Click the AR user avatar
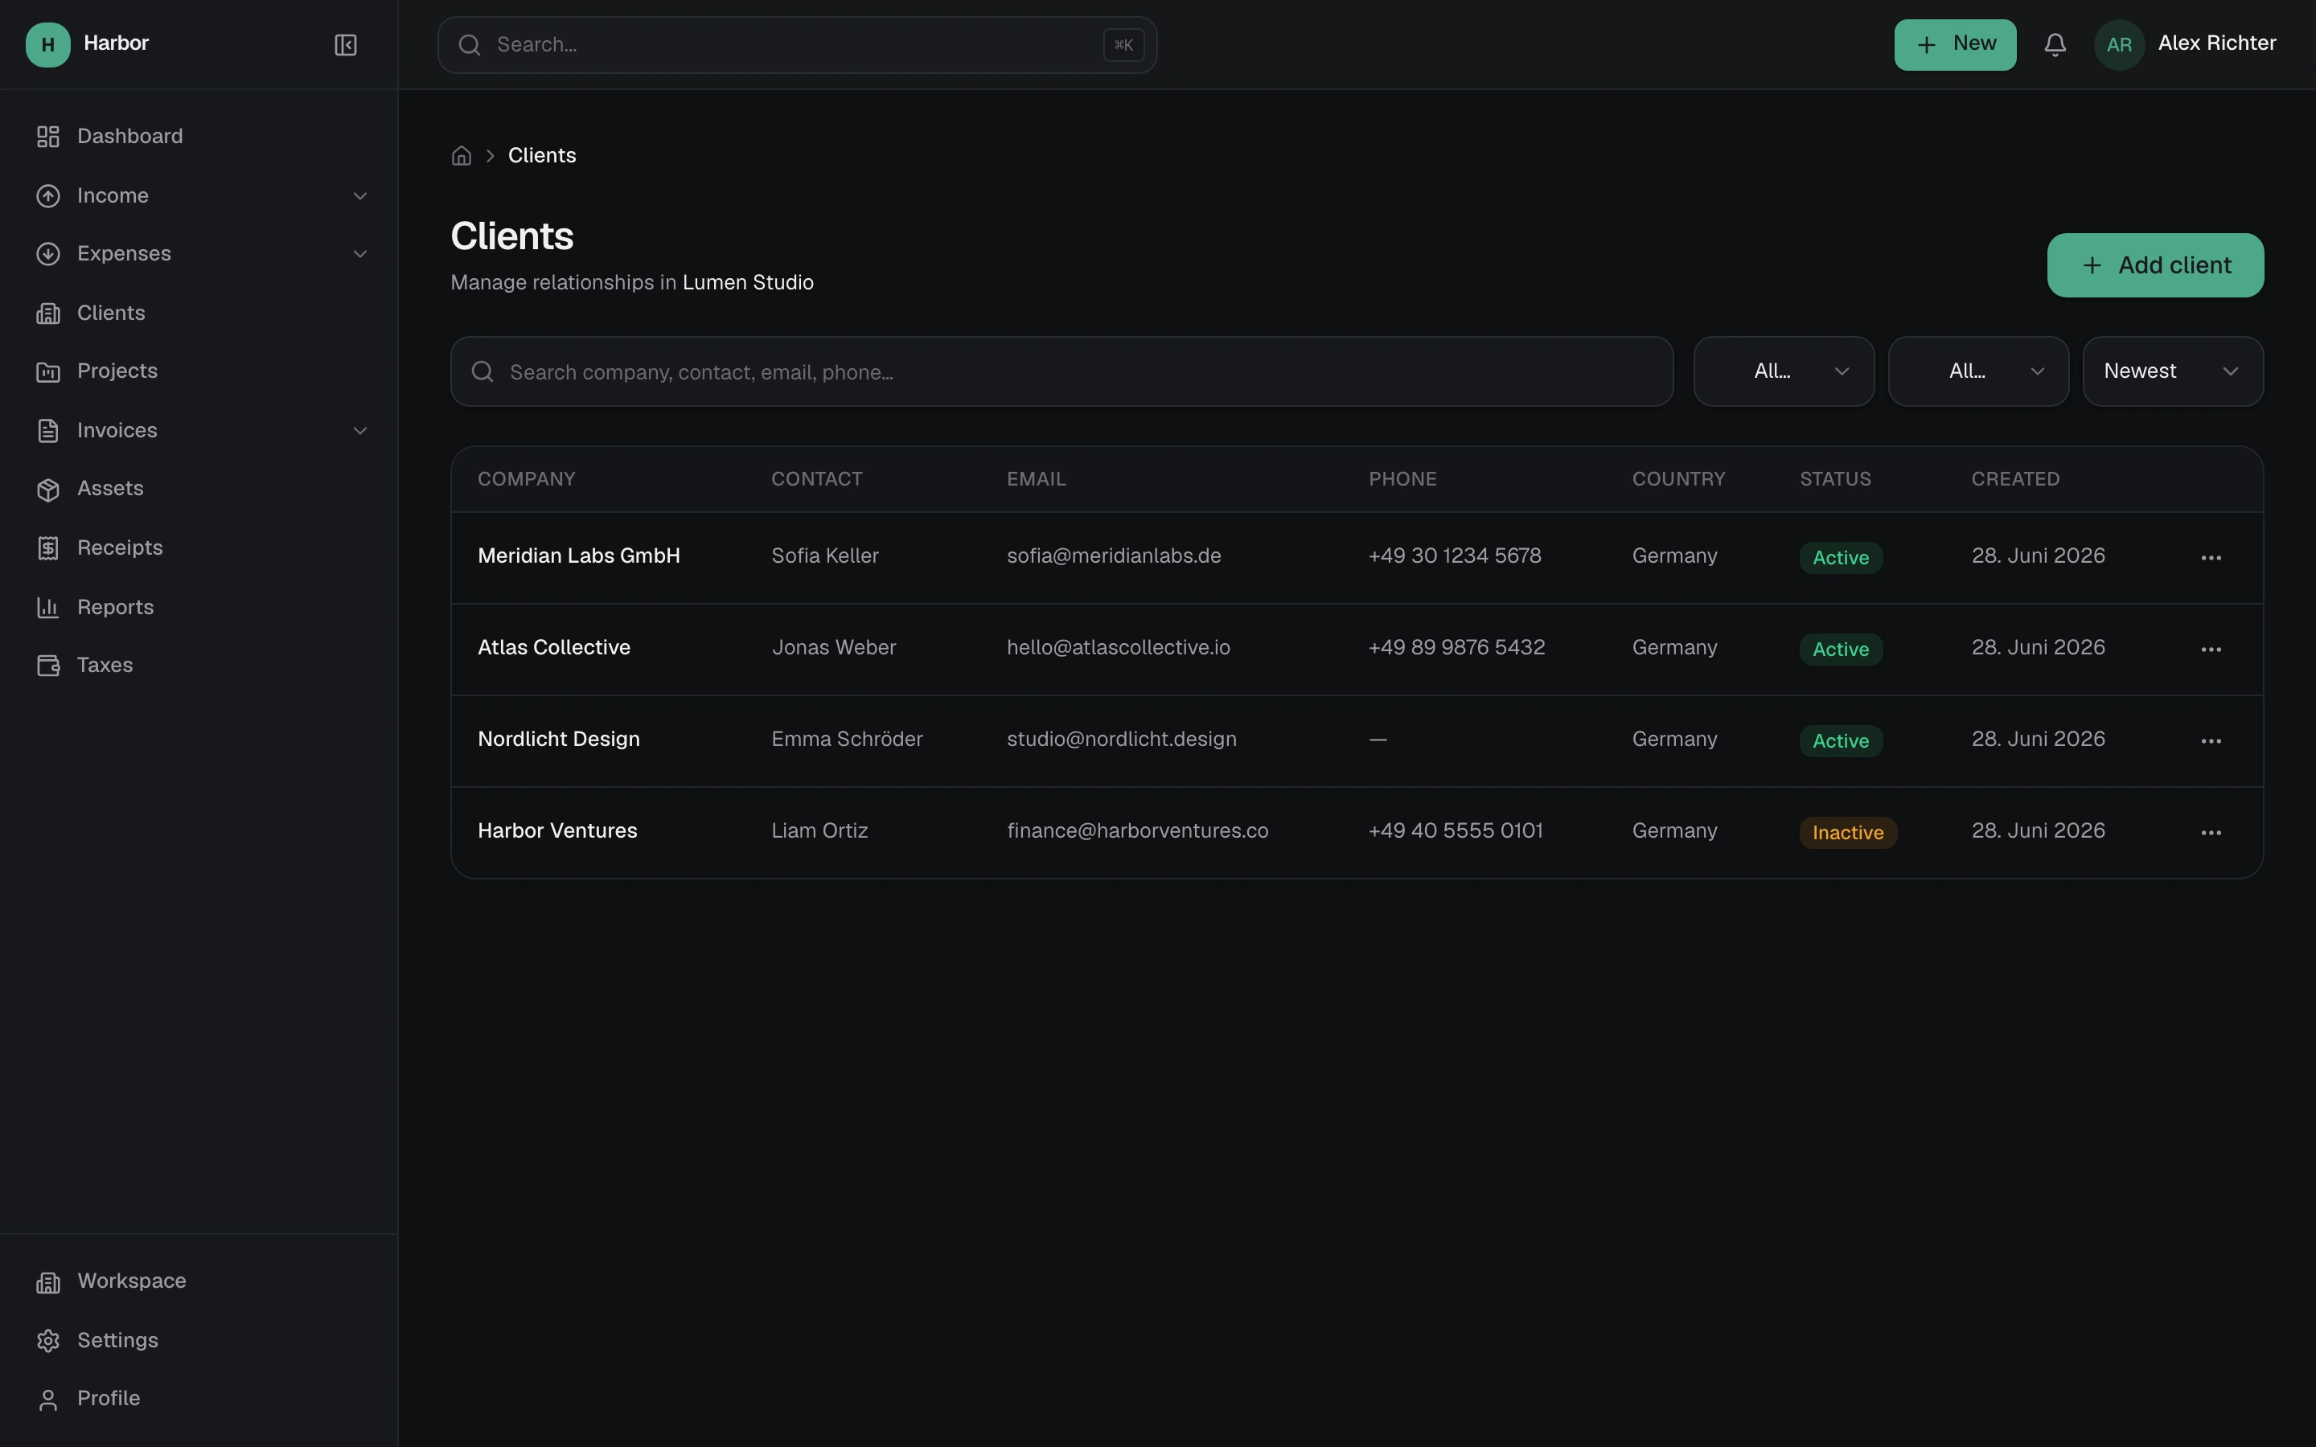This screenshot has width=2316, height=1447. coord(2119,45)
